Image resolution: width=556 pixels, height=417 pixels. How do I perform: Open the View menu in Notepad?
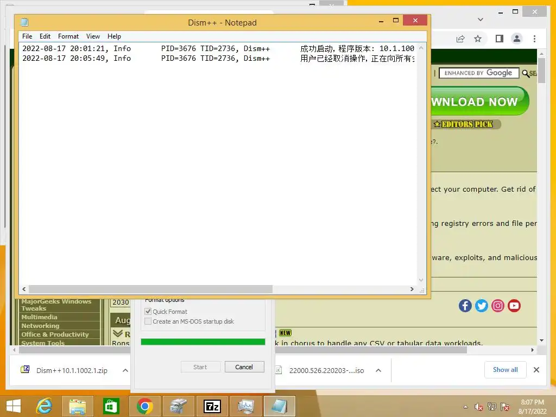pos(93,36)
